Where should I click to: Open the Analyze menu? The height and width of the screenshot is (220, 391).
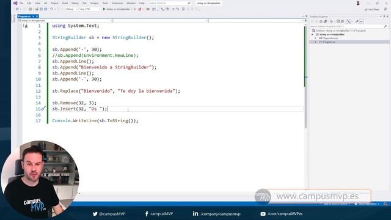click(x=94, y=3)
